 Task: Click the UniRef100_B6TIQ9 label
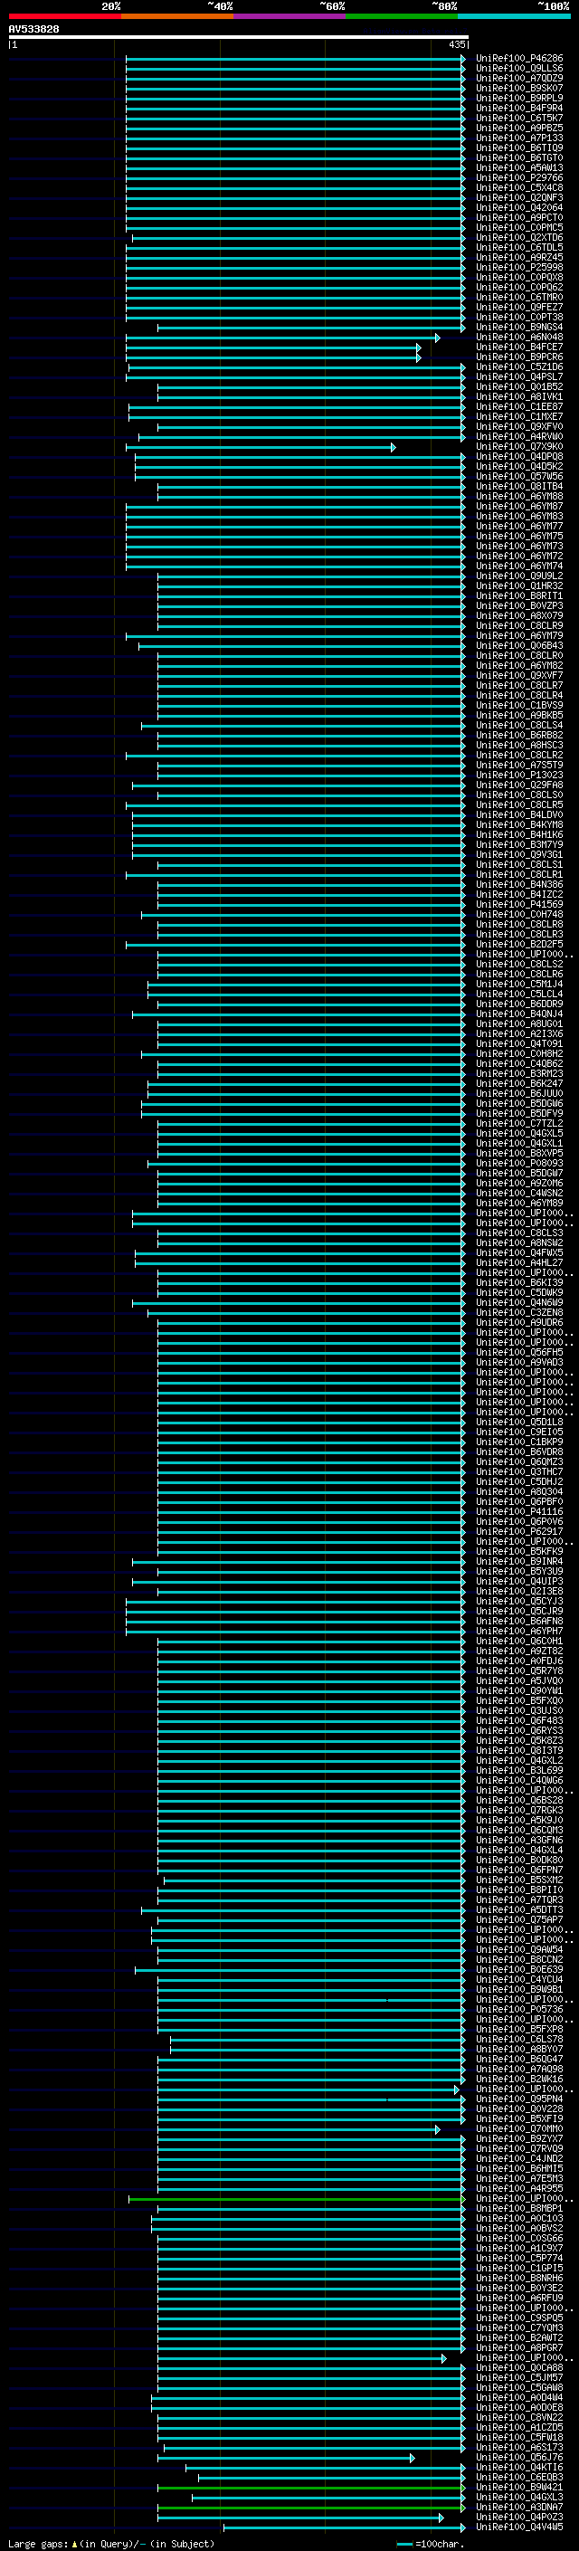click(x=518, y=148)
